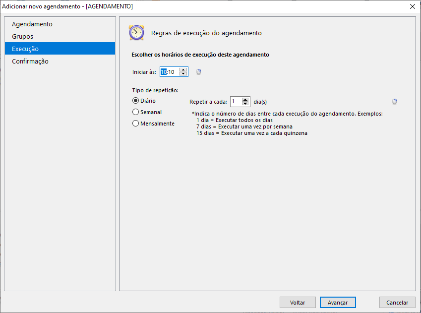
Task: Decrease repeat days with down arrow
Action: (245, 104)
